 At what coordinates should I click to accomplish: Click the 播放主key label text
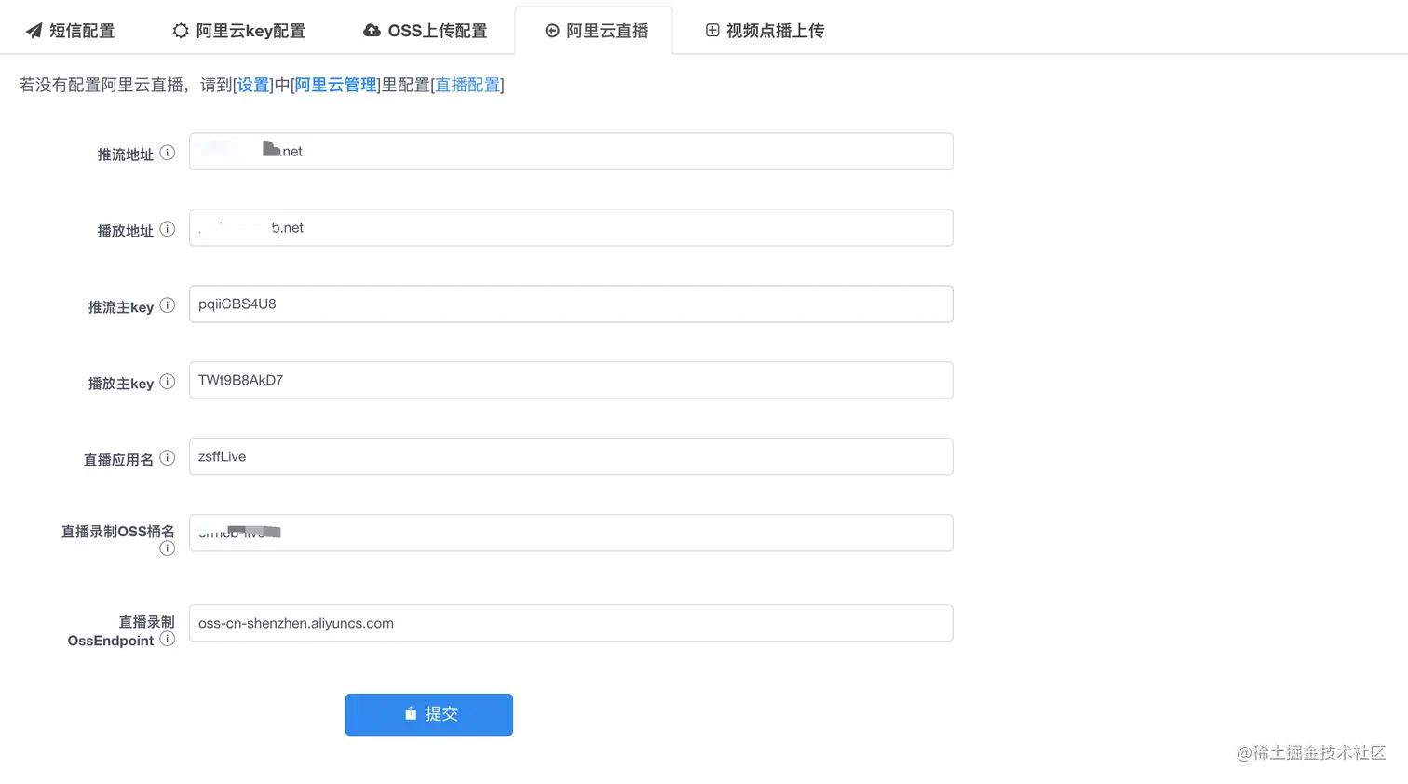tap(121, 384)
